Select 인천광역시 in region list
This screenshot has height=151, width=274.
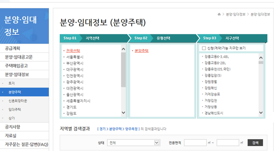(x=75, y=76)
